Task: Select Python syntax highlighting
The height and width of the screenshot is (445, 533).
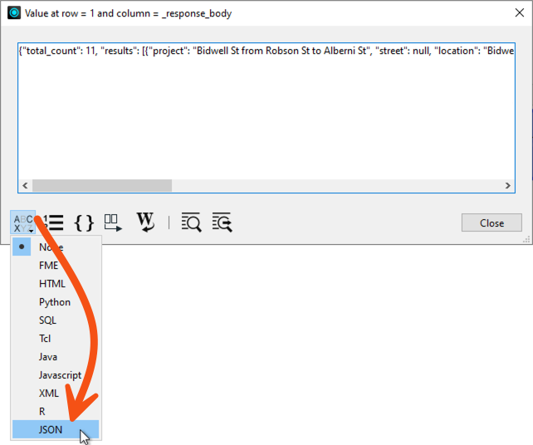Action: click(x=54, y=302)
